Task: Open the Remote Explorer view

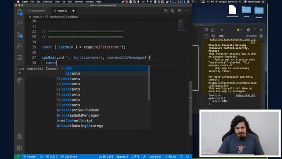Action: [19, 57]
